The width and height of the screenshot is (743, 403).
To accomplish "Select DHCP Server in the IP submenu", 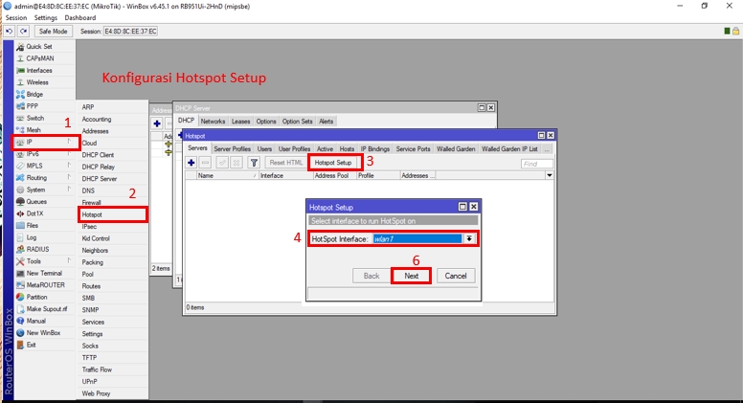I will point(113,179).
